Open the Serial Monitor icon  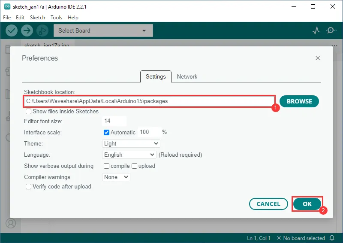click(x=331, y=30)
